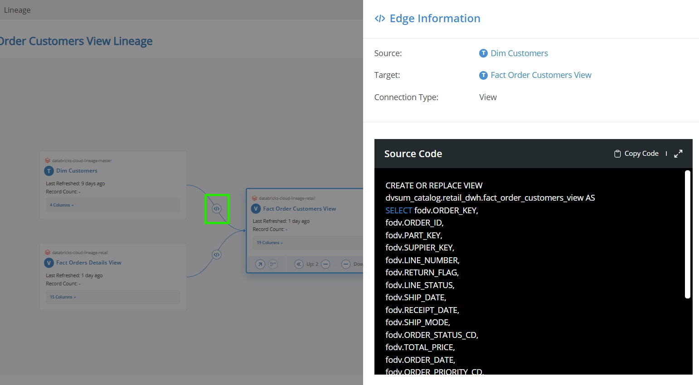
Task: Click the double left chevron expand-all upstream icon
Action: pos(299,264)
